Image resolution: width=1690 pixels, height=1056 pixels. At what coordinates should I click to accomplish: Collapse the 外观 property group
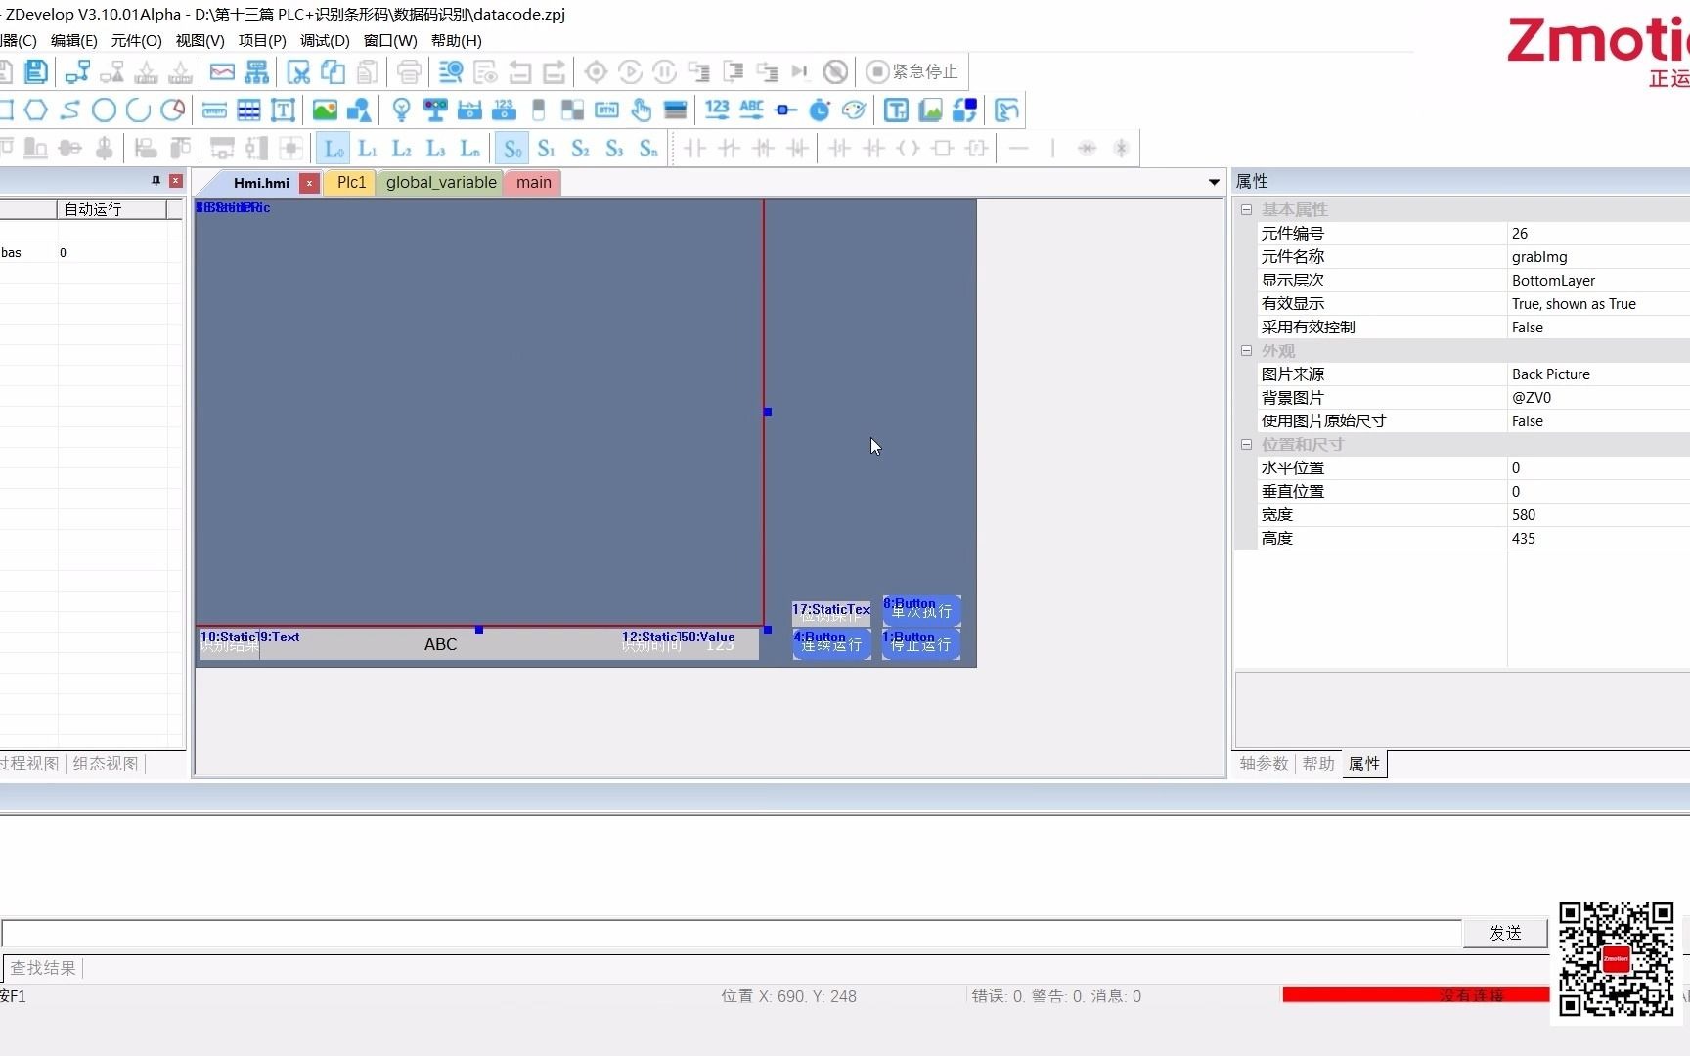[1246, 350]
